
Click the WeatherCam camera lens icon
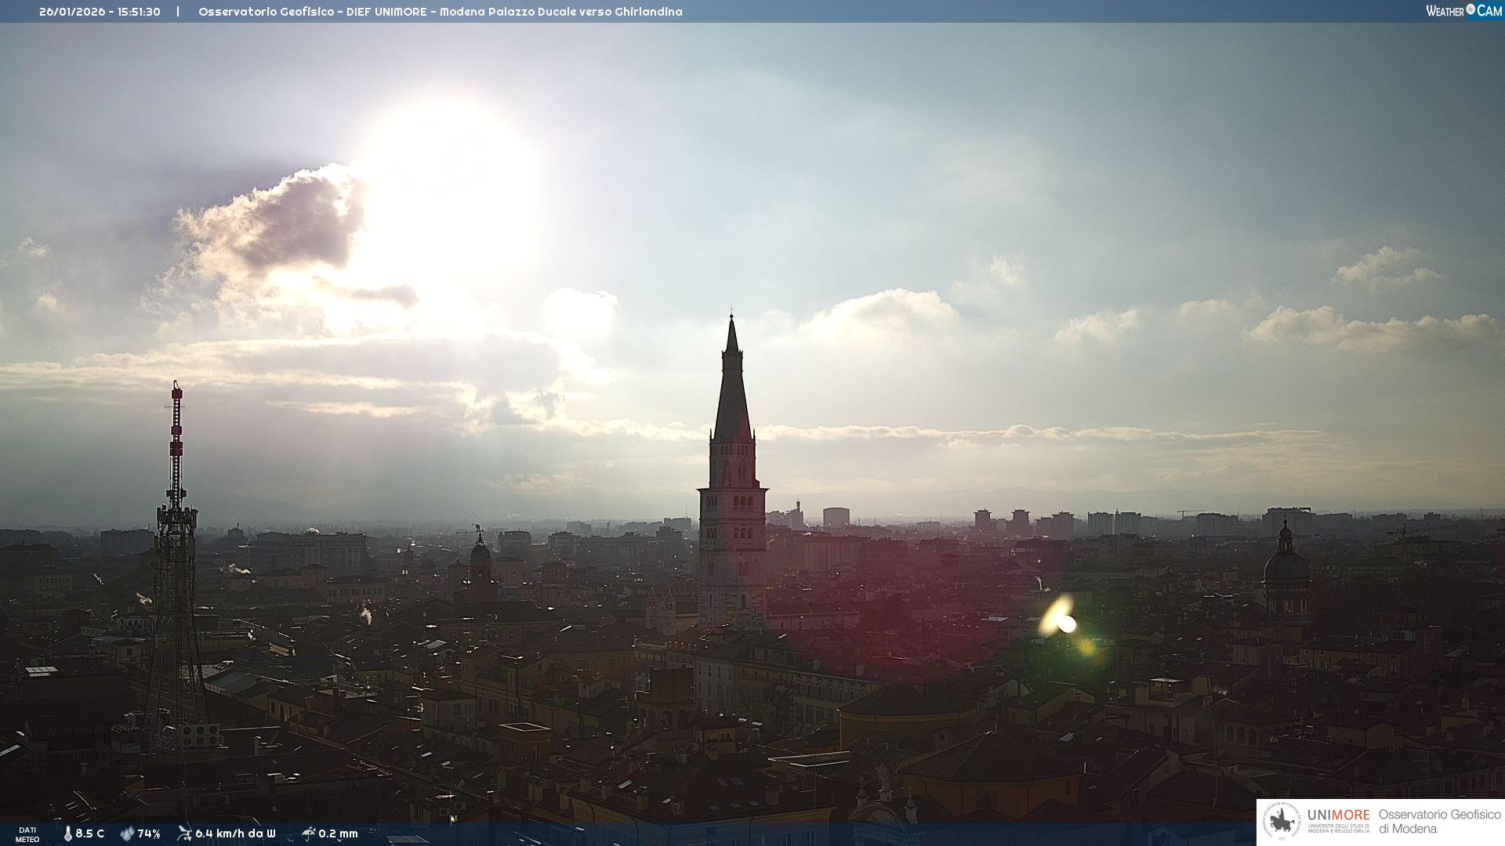click(1471, 9)
